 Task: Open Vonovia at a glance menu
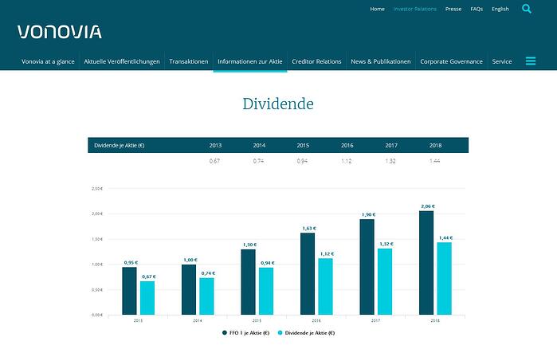pos(48,61)
